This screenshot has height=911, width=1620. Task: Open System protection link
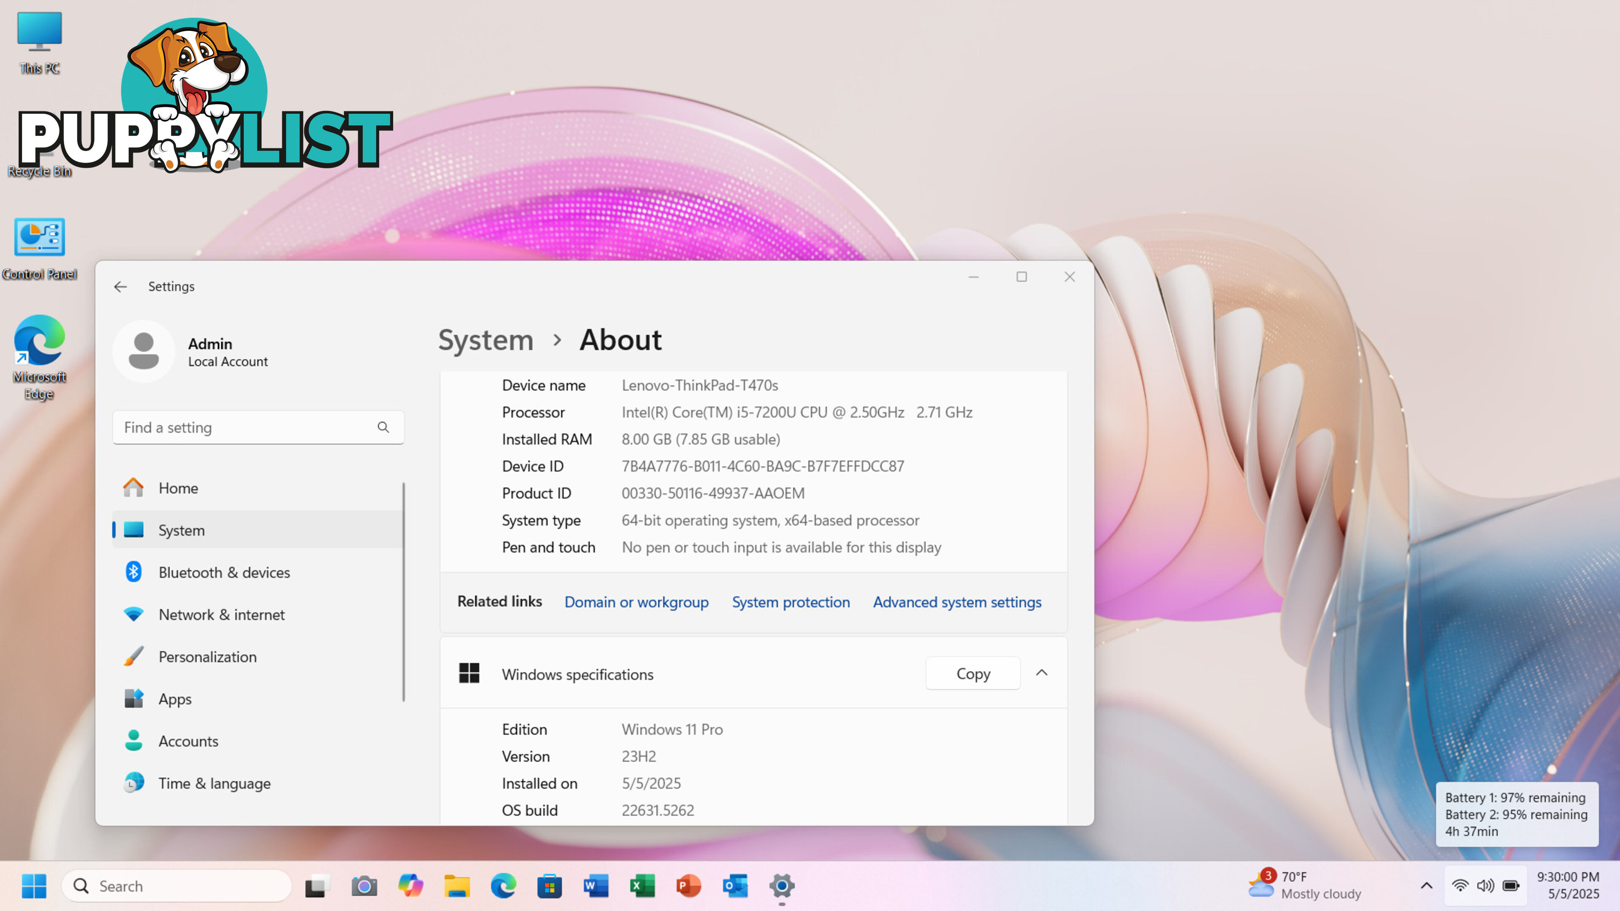[x=791, y=602]
